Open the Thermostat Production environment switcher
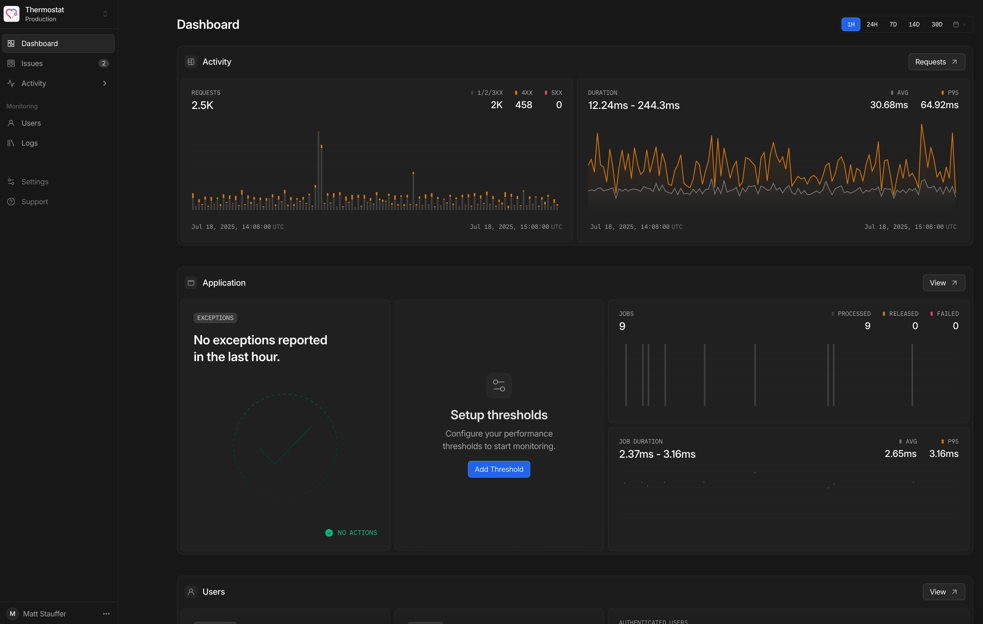 105,14
